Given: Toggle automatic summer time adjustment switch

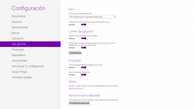Looking at the screenshot, I should tap(84, 24).
